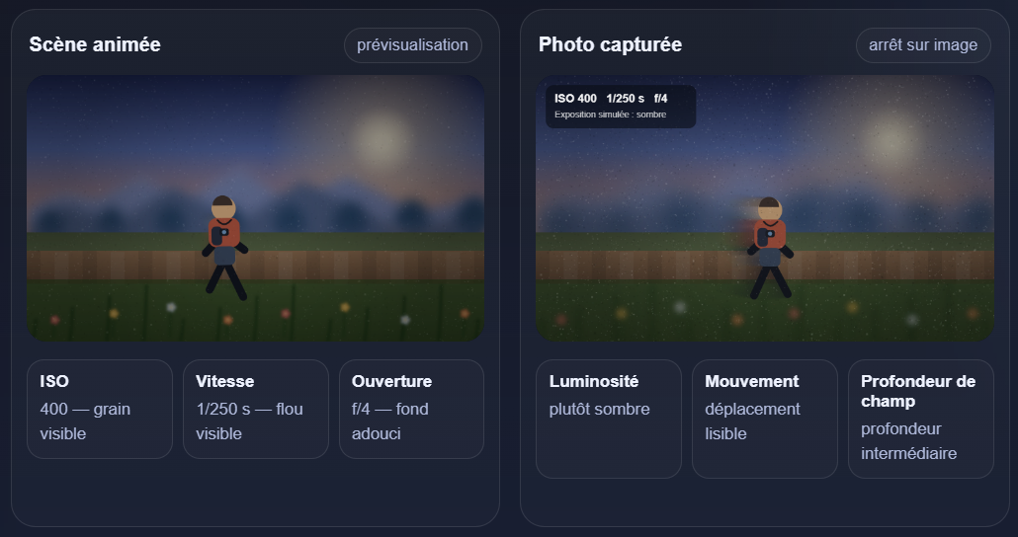Click the camera held by the animated walker

[x=221, y=235]
